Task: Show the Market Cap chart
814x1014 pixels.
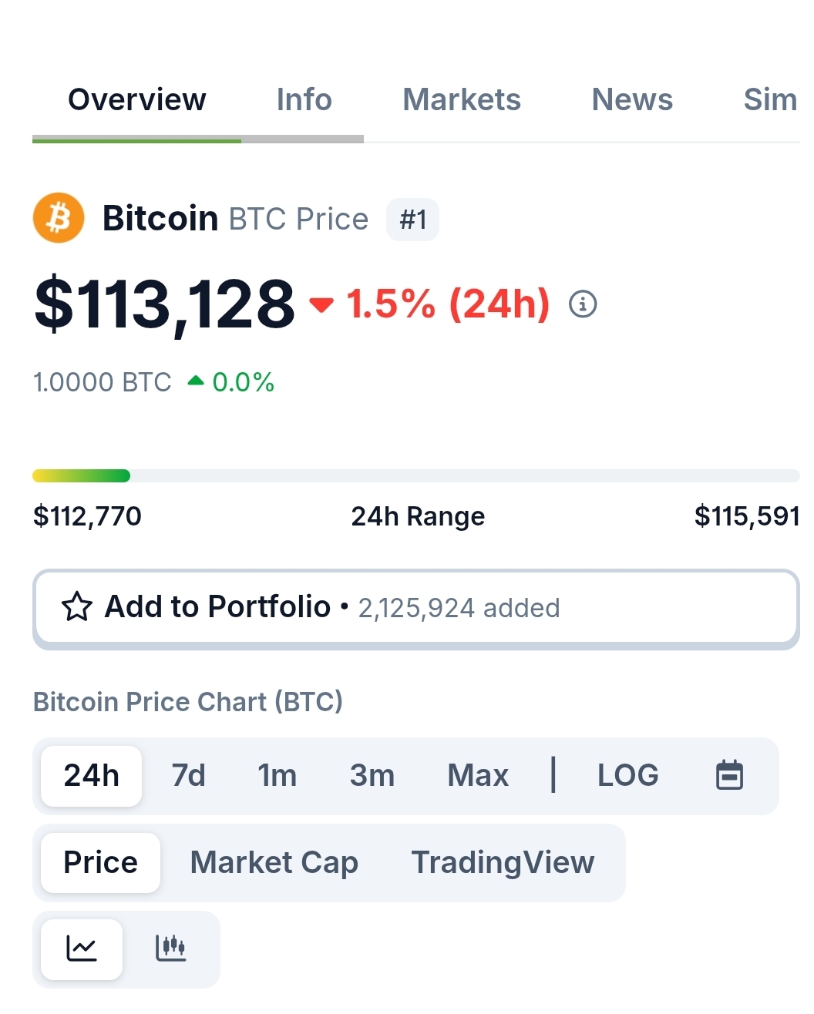Action: pos(274,863)
